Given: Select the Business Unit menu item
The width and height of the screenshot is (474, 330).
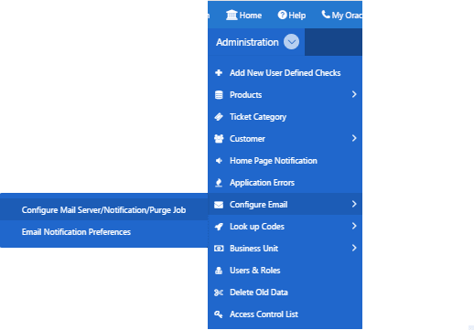Looking at the screenshot, I should (285, 249).
